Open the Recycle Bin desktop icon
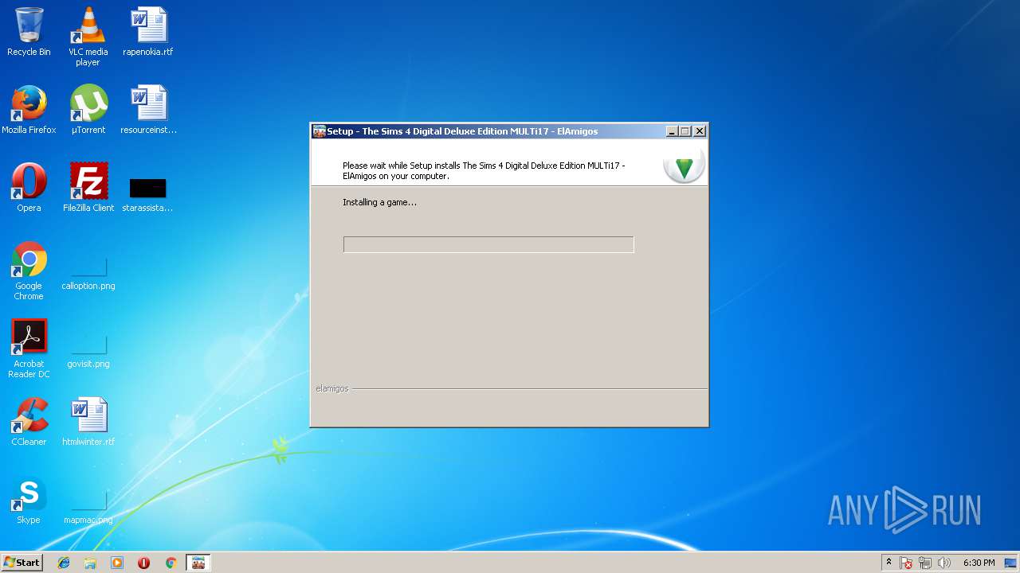The image size is (1020, 573). [x=29, y=32]
